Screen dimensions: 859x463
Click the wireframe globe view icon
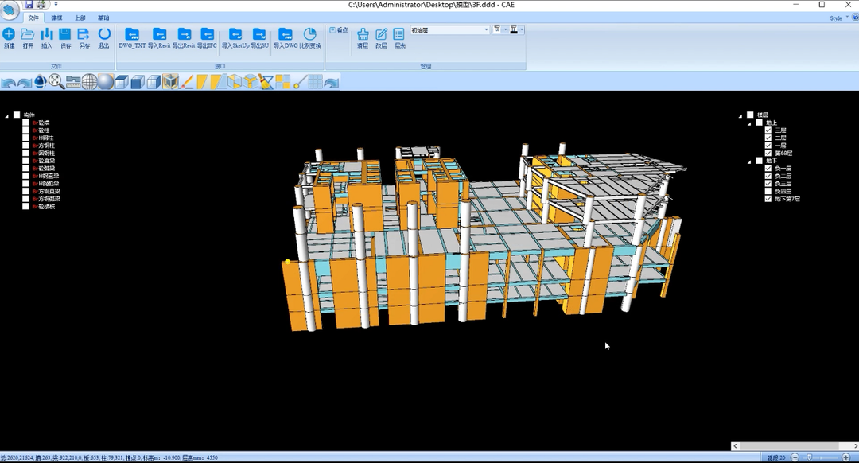point(89,81)
